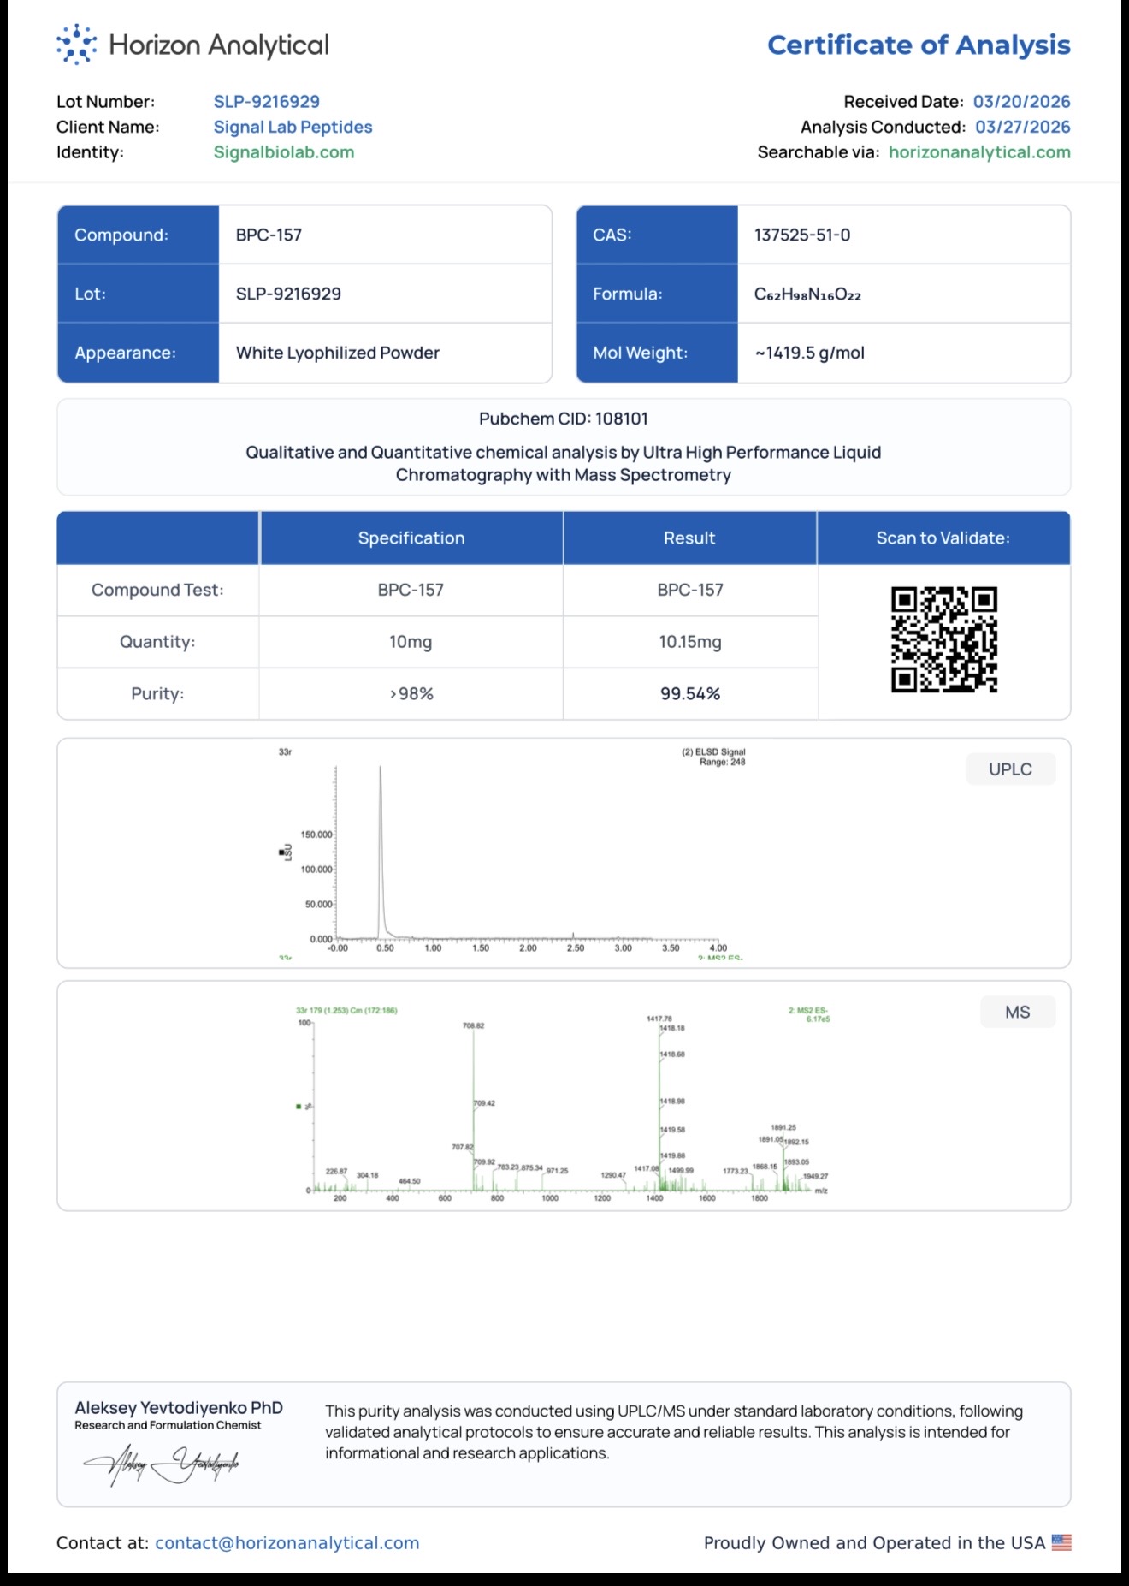Click the Scan to Validate header

click(x=943, y=538)
